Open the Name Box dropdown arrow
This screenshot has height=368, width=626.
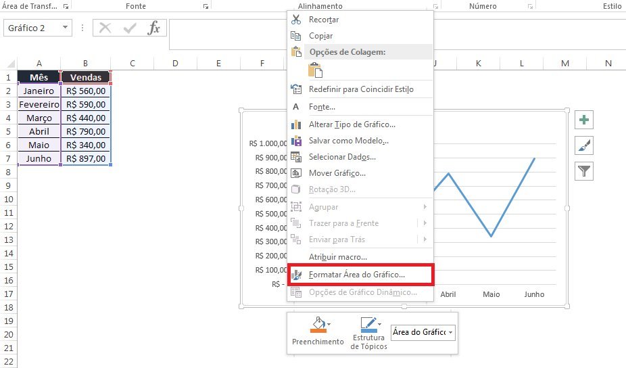click(x=65, y=28)
